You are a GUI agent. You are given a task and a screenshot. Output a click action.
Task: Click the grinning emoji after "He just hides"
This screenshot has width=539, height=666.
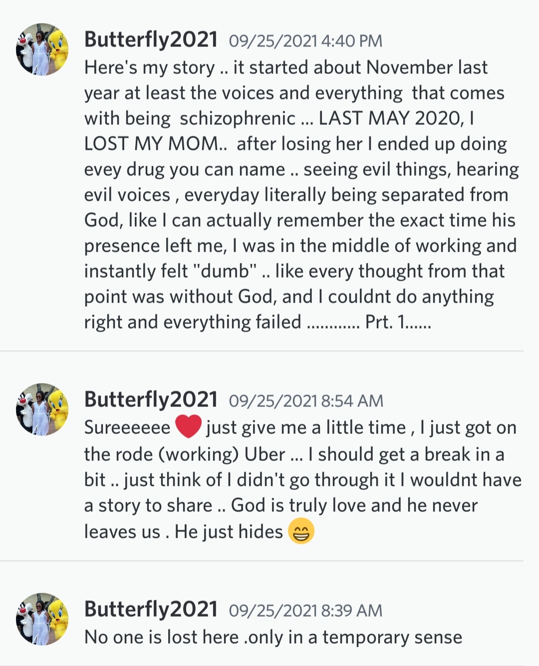click(301, 531)
